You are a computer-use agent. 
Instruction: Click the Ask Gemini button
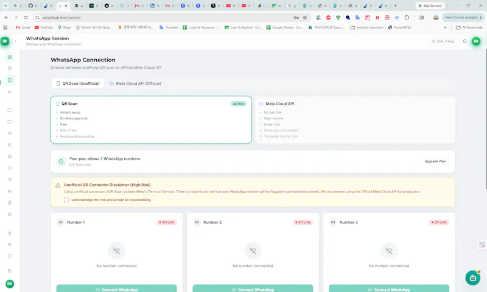pos(430,5)
